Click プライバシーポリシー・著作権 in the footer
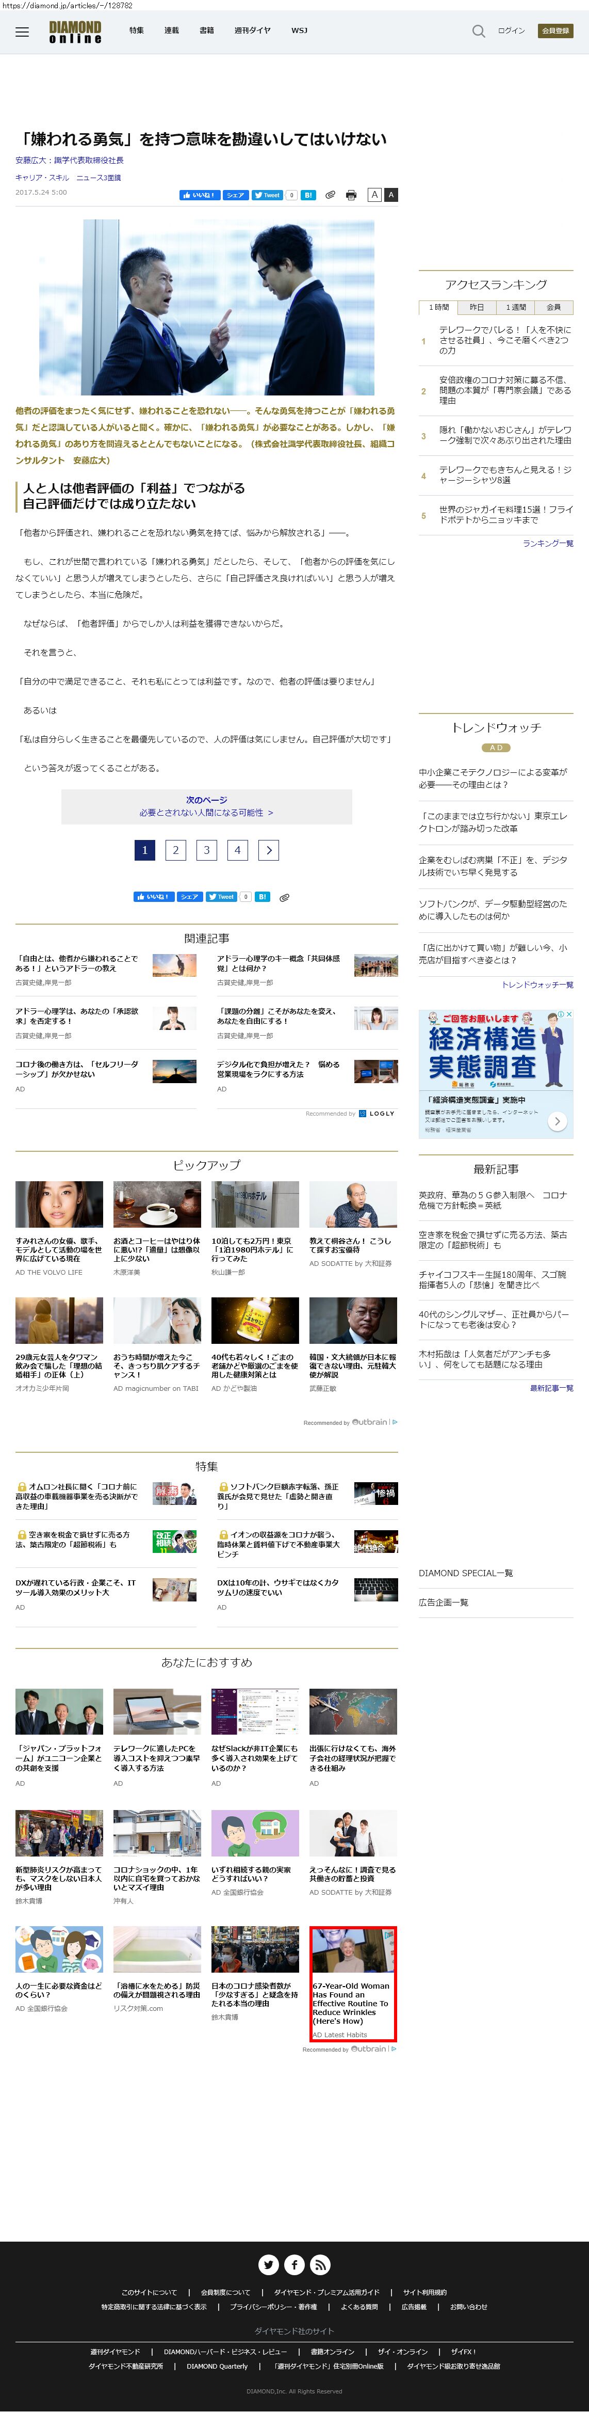This screenshot has width=589, height=2428. pos(274,2306)
